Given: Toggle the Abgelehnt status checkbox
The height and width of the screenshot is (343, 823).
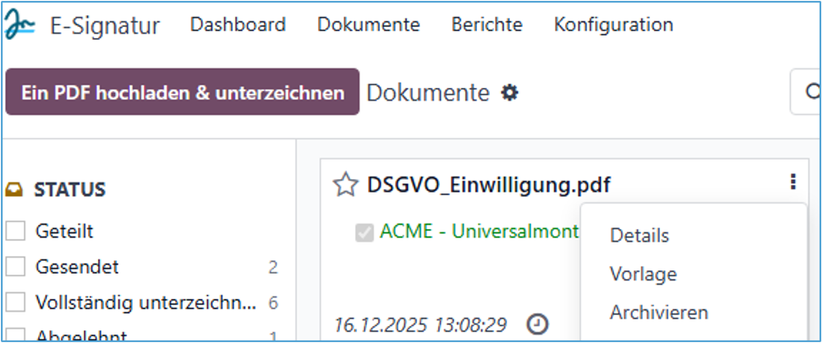Looking at the screenshot, I should [x=15, y=335].
